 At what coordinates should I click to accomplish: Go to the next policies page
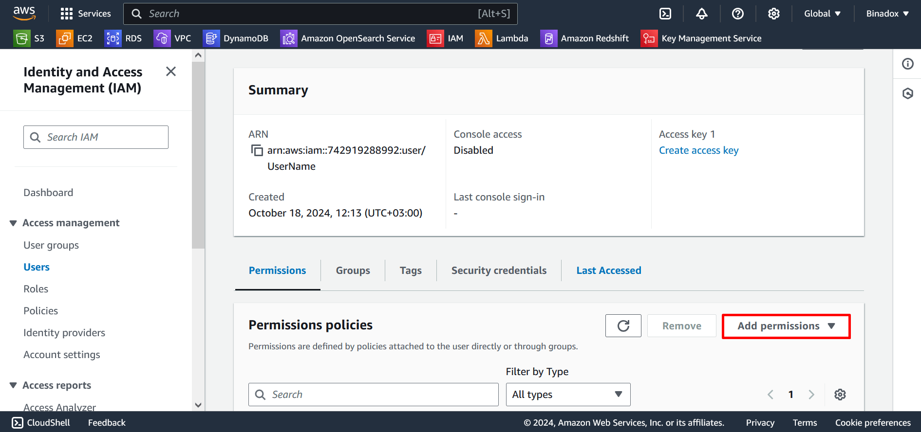[x=811, y=395]
